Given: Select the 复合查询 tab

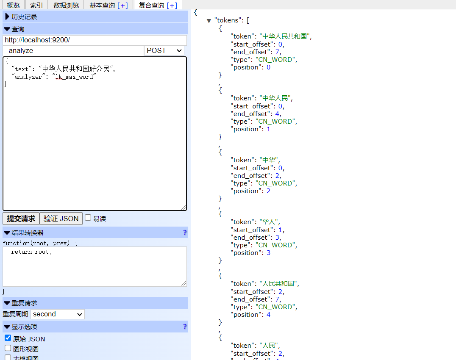Looking at the screenshot, I should [151, 5].
